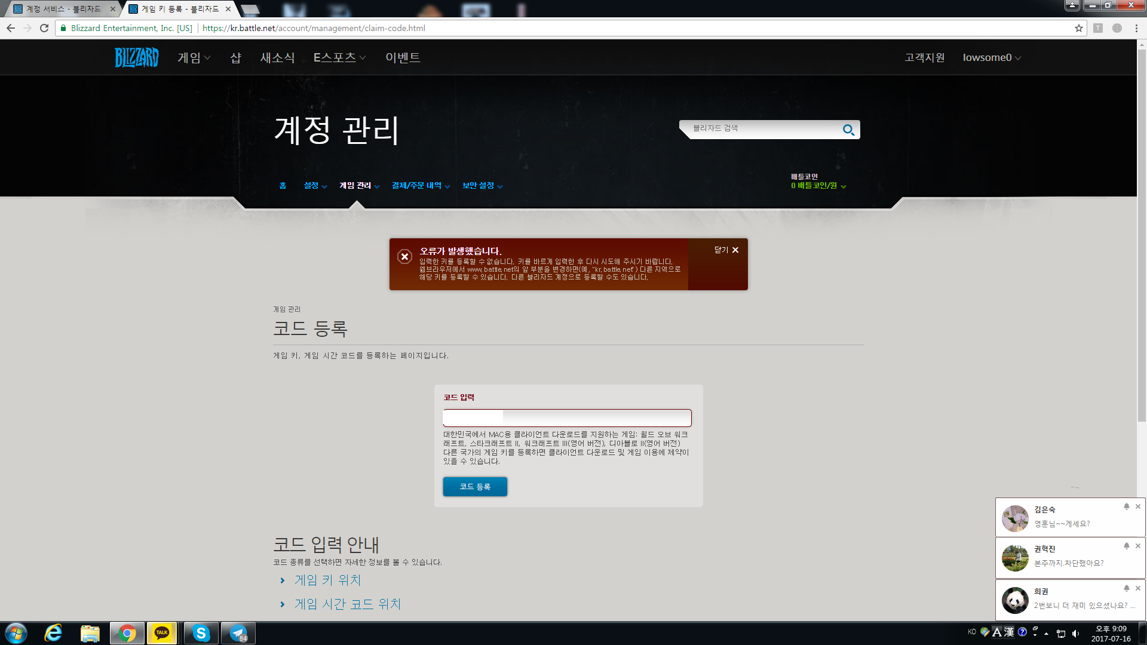Click the search magnifier icon
This screenshot has height=645, width=1147.
(848, 130)
